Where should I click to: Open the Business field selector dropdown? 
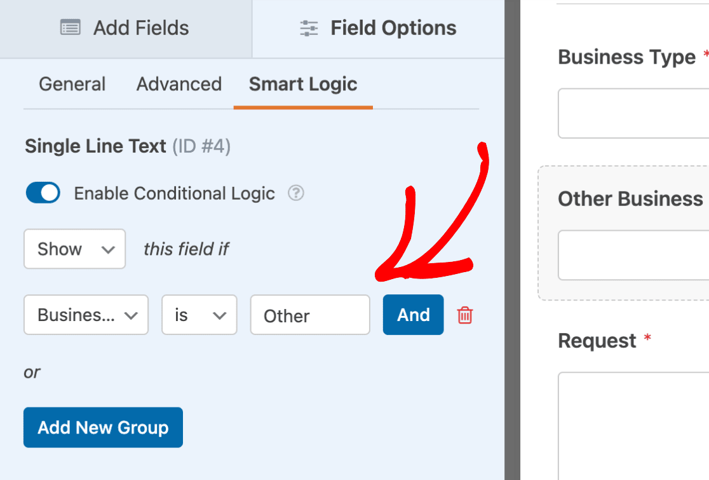coord(86,315)
